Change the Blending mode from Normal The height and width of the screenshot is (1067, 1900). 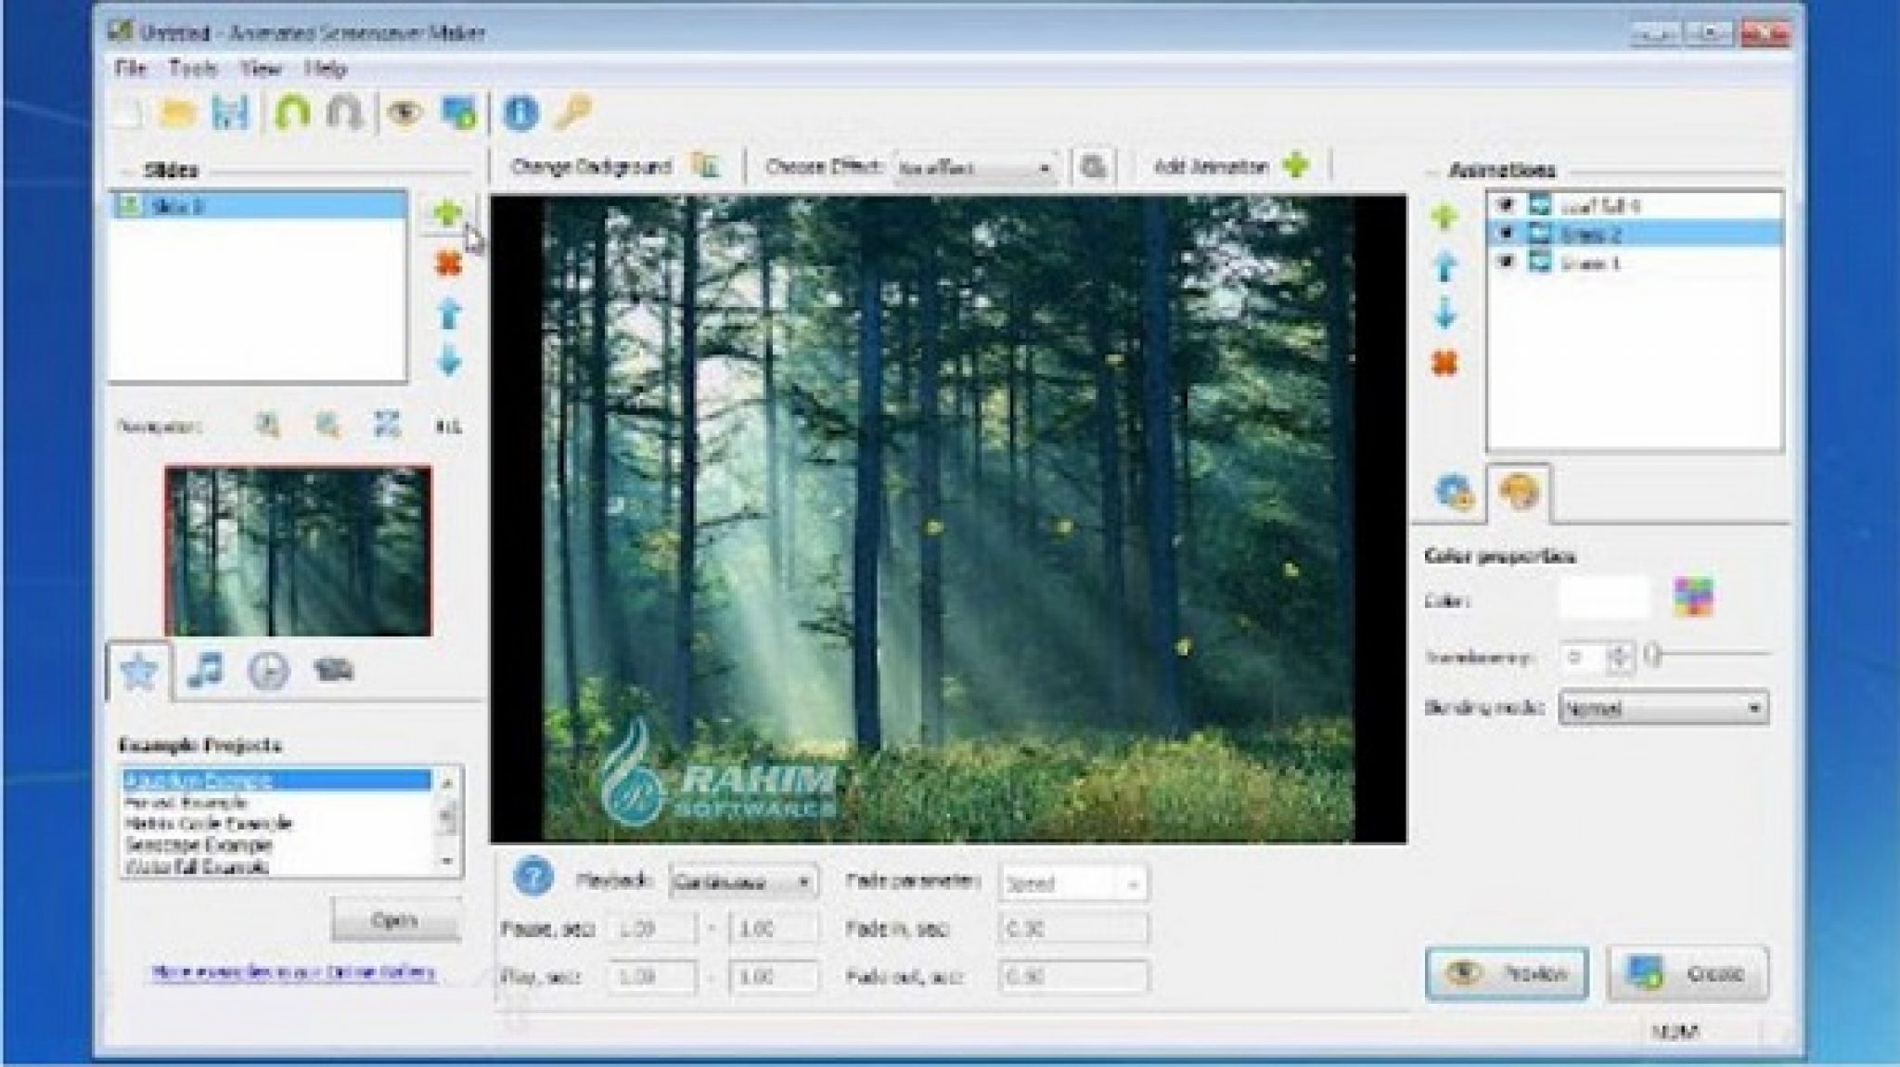pos(1756,707)
